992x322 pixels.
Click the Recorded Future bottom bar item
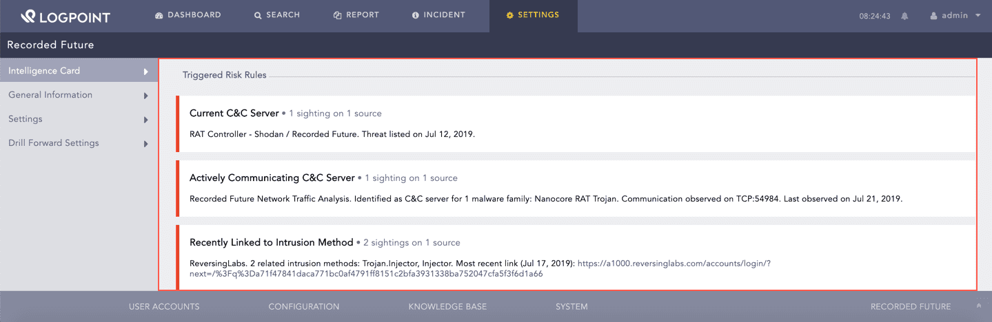[x=910, y=307]
